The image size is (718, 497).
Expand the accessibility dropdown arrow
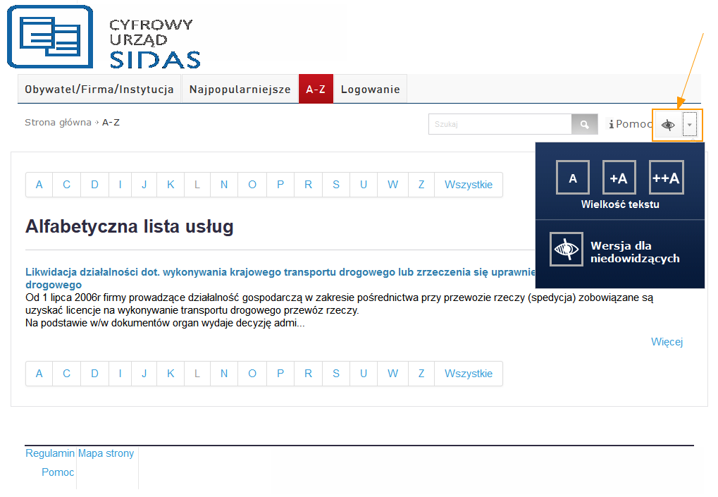click(x=690, y=125)
